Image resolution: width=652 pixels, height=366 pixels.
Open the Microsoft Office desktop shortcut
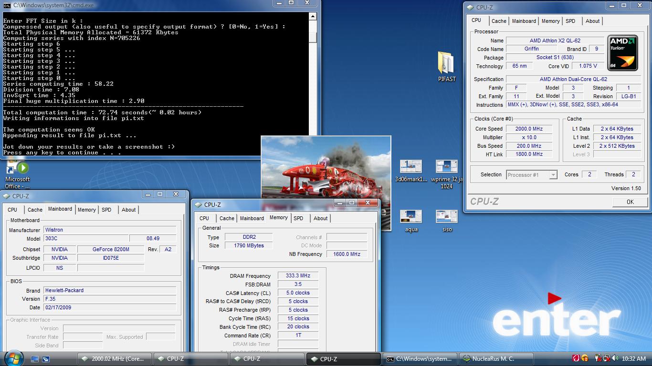tap(17, 175)
